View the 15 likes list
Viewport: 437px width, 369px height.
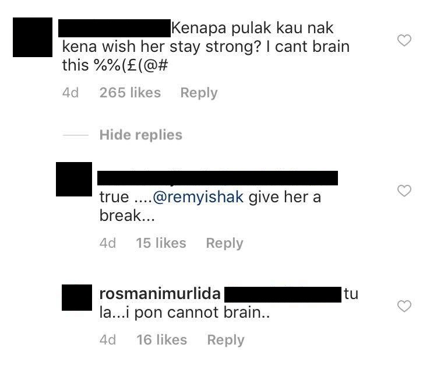[x=161, y=243]
